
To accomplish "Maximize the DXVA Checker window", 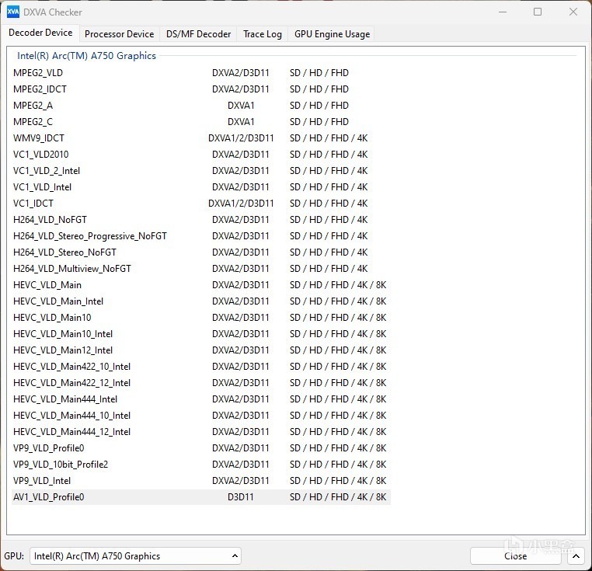I will (538, 12).
